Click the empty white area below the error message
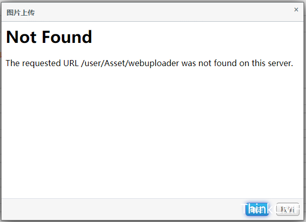The height and width of the screenshot is (222, 306). click(x=152, y=133)
